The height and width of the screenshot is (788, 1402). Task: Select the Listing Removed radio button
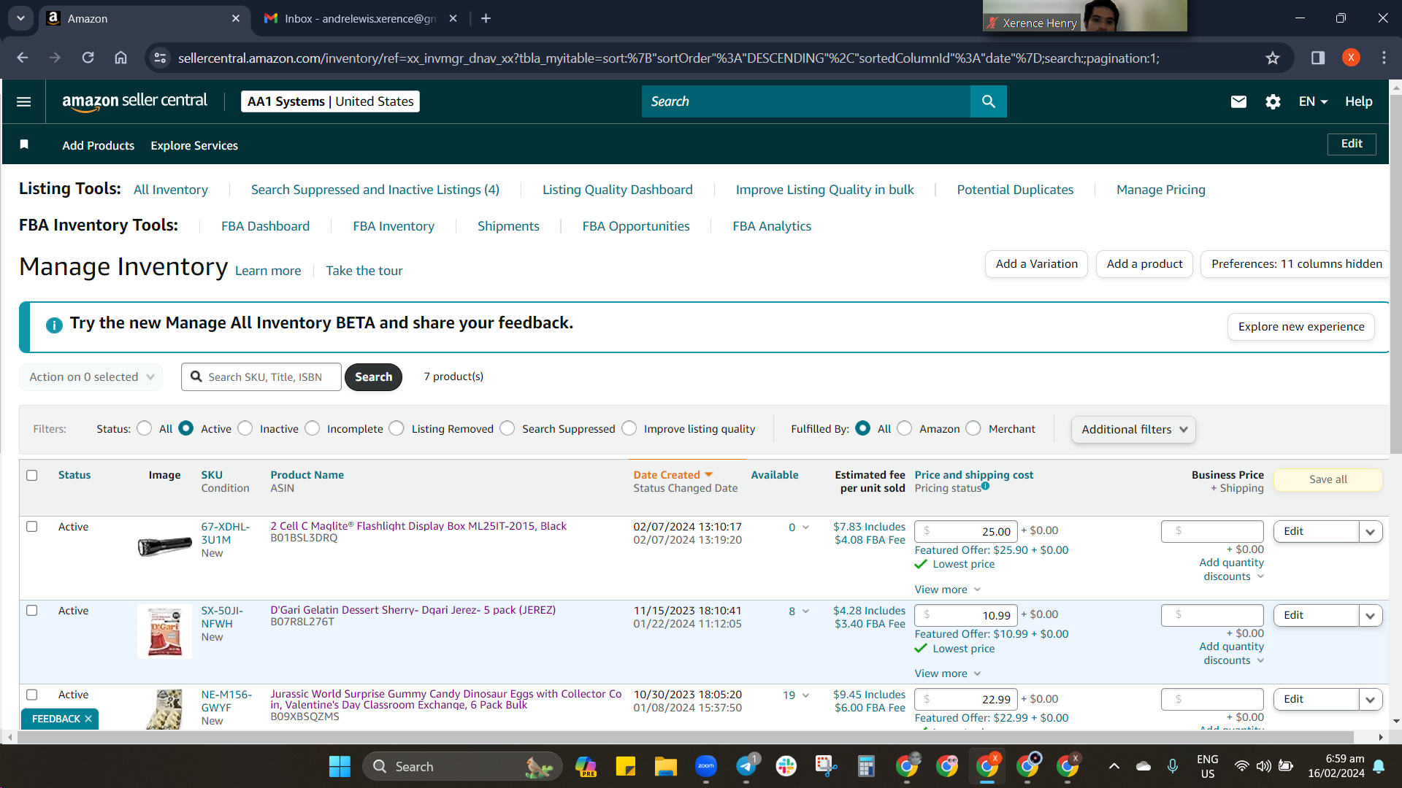click(x=397, y=428)
